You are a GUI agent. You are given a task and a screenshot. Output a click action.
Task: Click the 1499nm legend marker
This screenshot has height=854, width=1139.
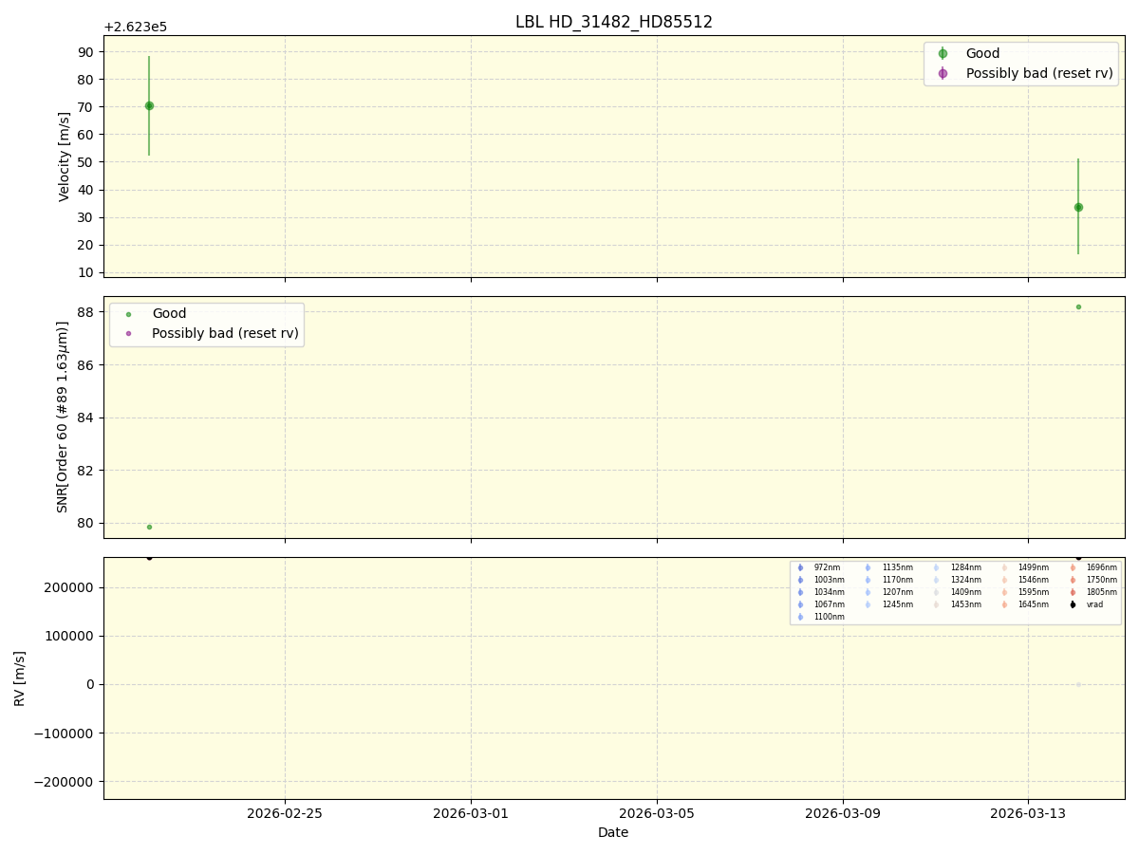(1004, 567)
